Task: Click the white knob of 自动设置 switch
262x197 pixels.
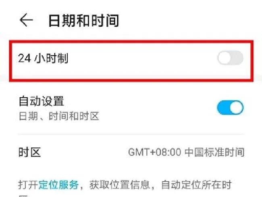Action: tap(237, 107)
